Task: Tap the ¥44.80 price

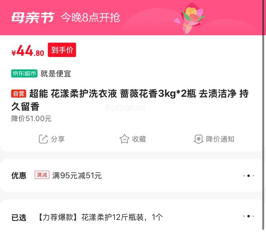Action: [28, 50]
